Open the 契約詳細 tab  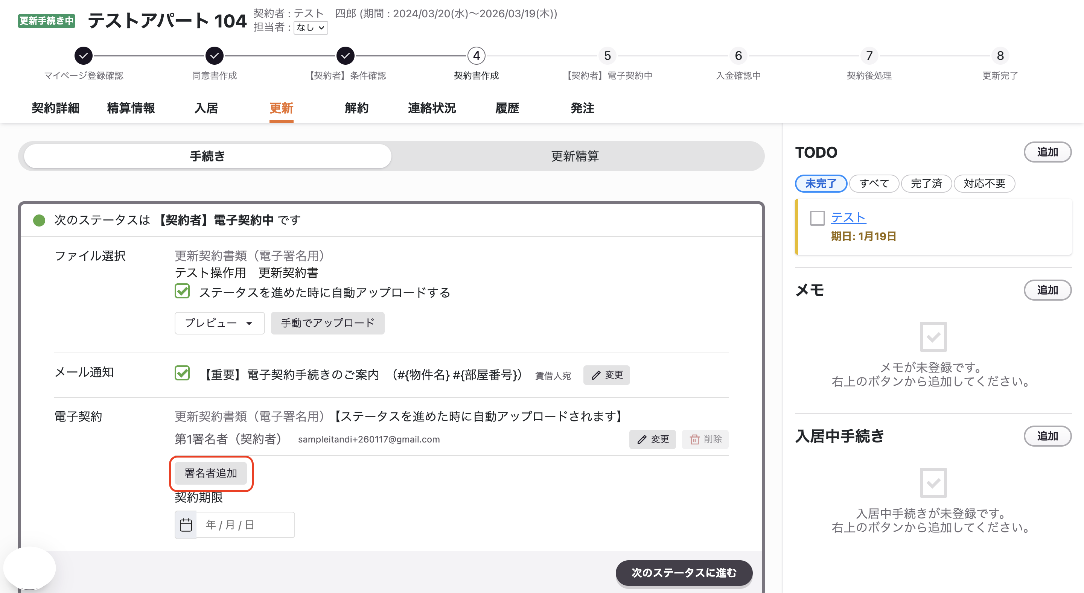56,108
